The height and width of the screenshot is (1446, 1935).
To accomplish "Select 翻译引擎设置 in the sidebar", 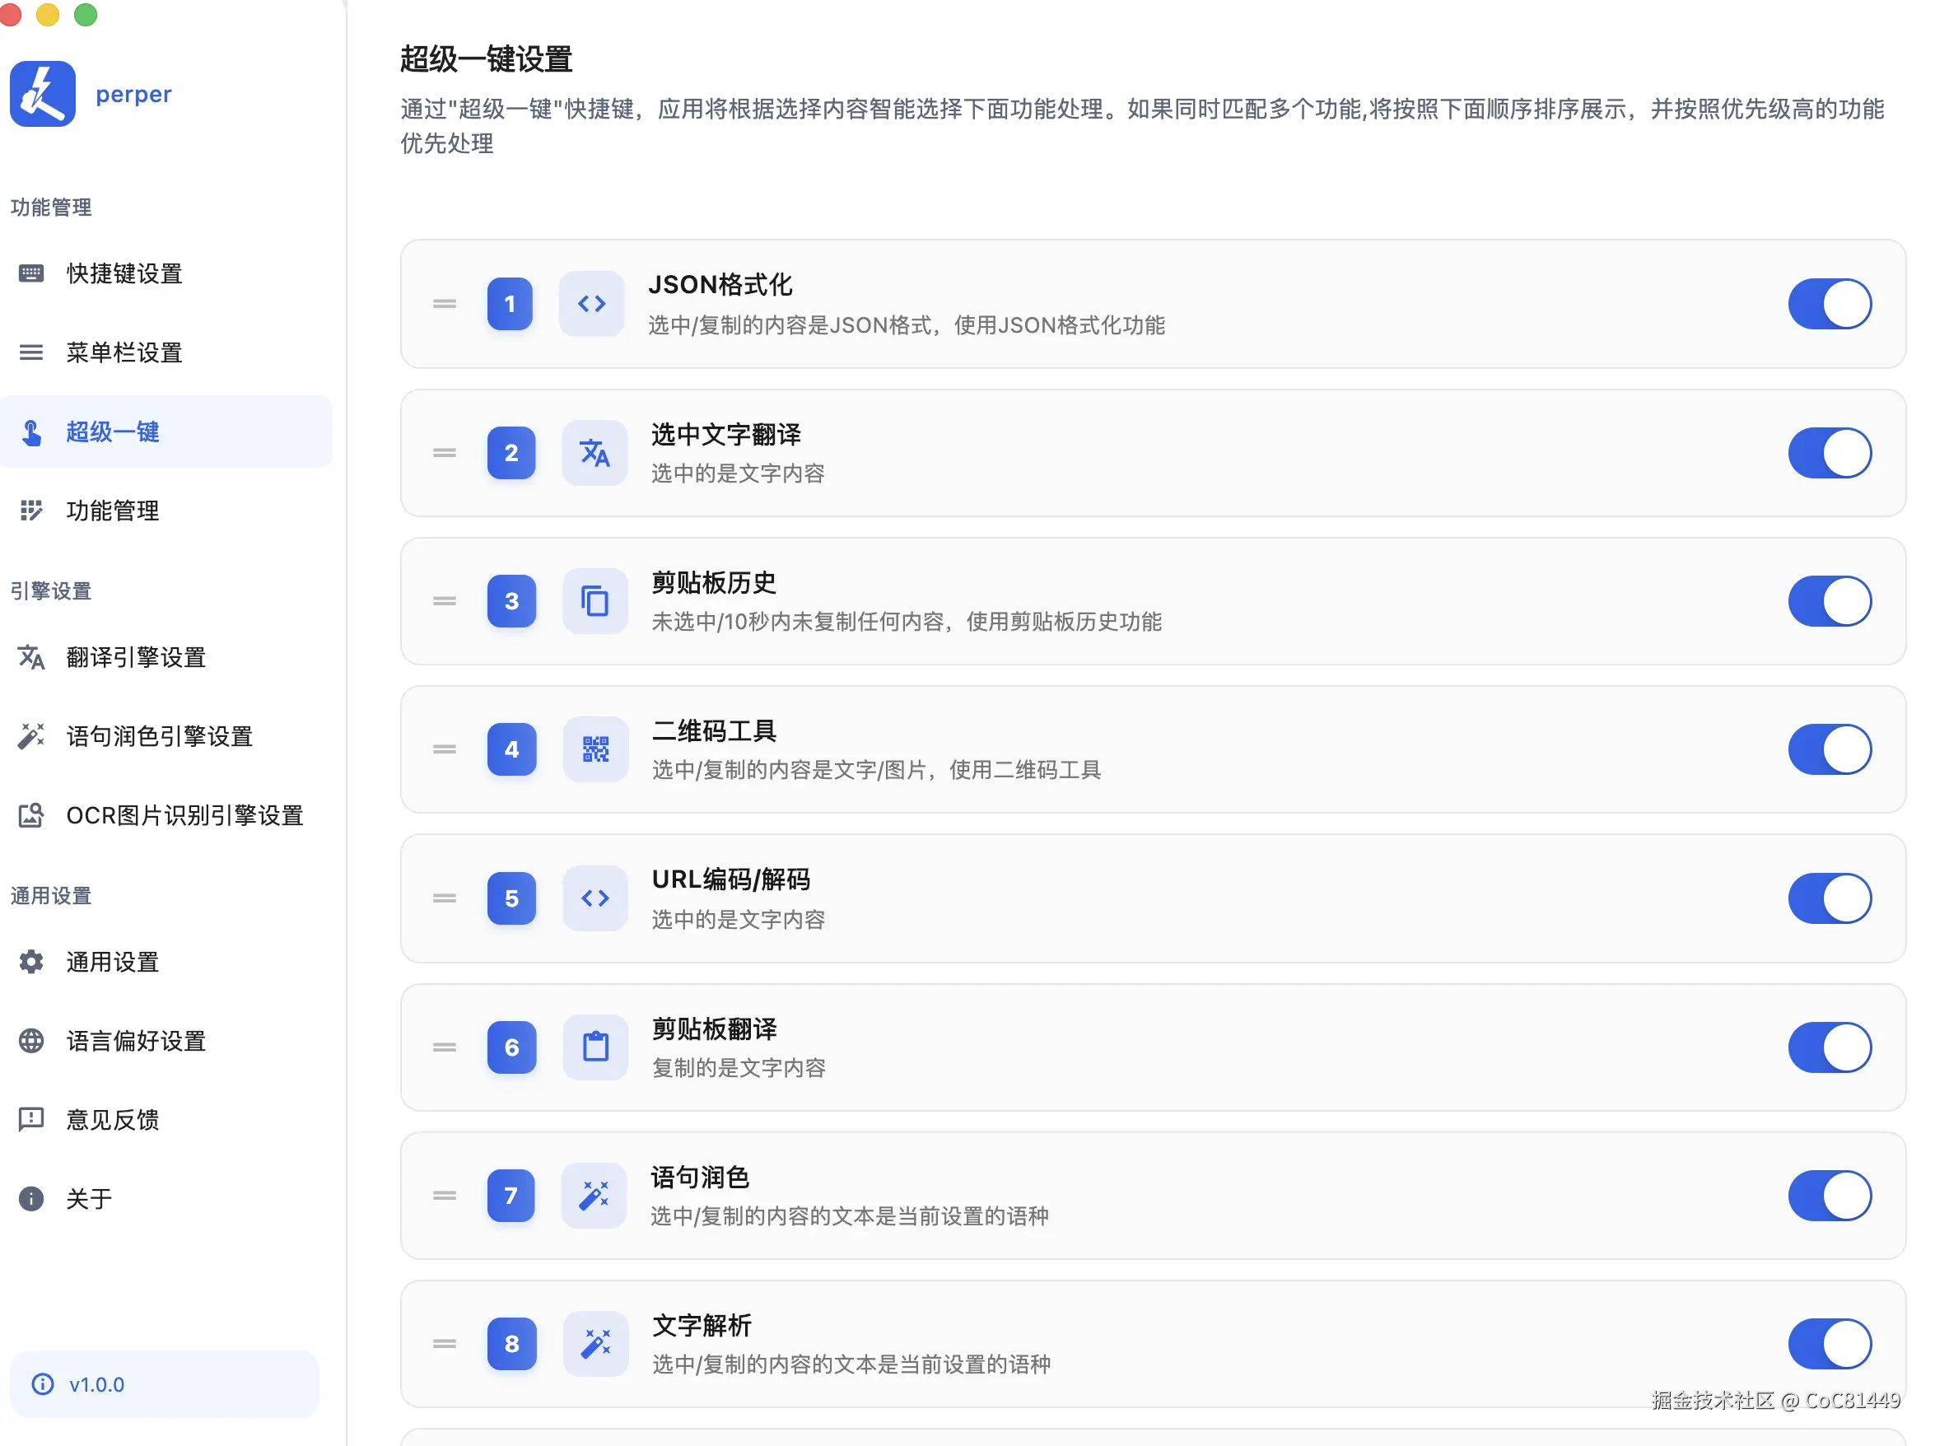I will coord(136,658).
